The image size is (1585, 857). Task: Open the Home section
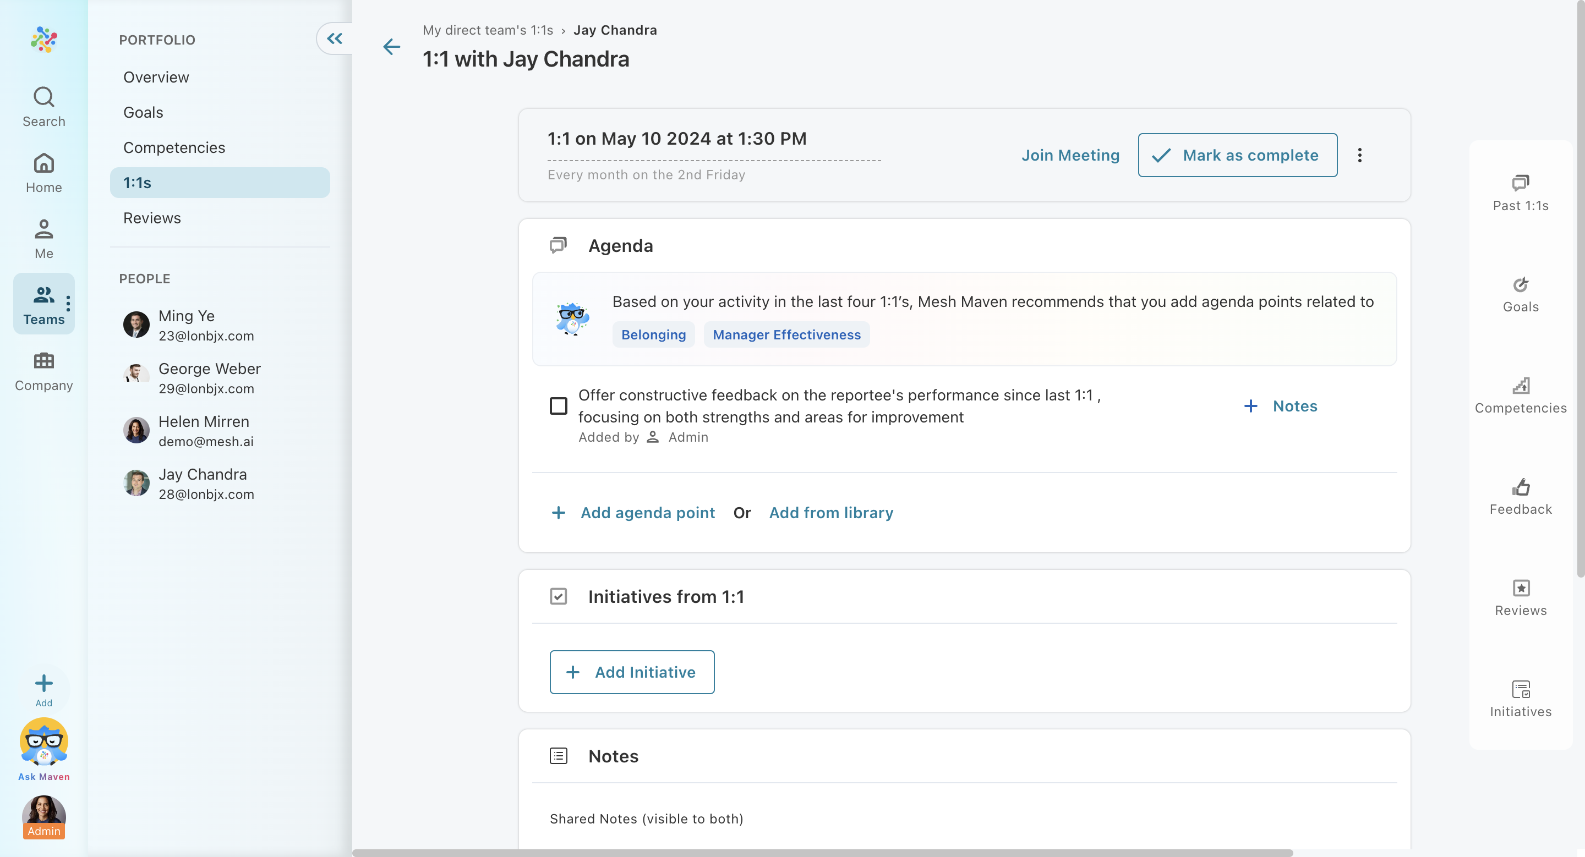tap(43, 173)
